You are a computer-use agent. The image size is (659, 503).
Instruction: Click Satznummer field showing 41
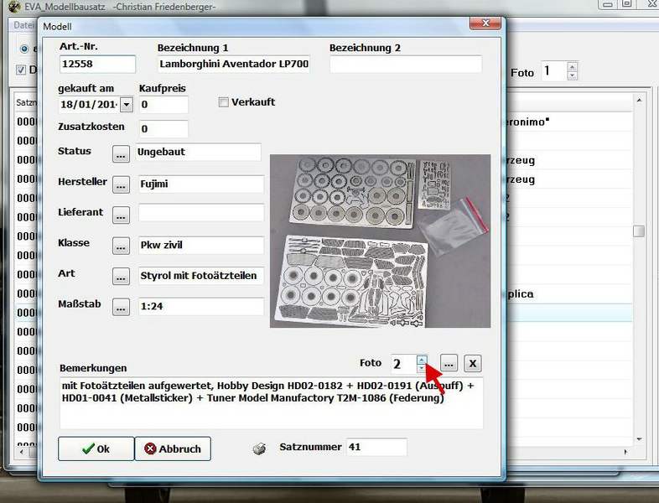(376, 447)
